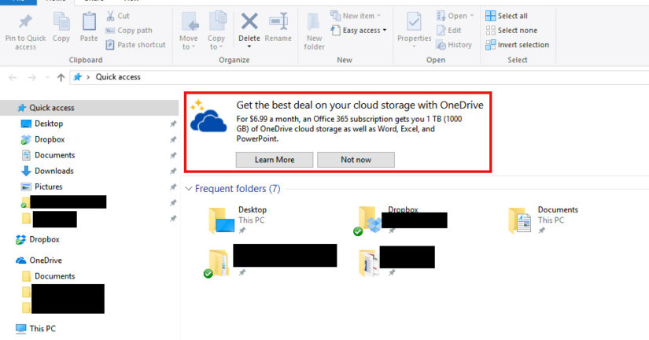Click the pin icon beside Pictures
The height and width of the screenshot is (340, 649).
tap(173, 187)
